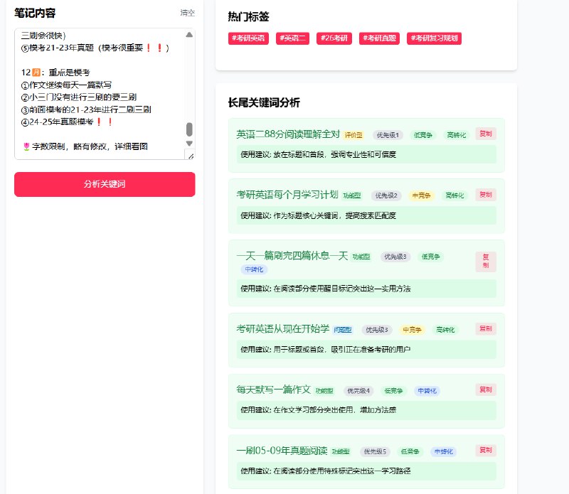Click the textarea scrollbar thumb
This screenshot has width=569, height=494.
tap(189, 129)
